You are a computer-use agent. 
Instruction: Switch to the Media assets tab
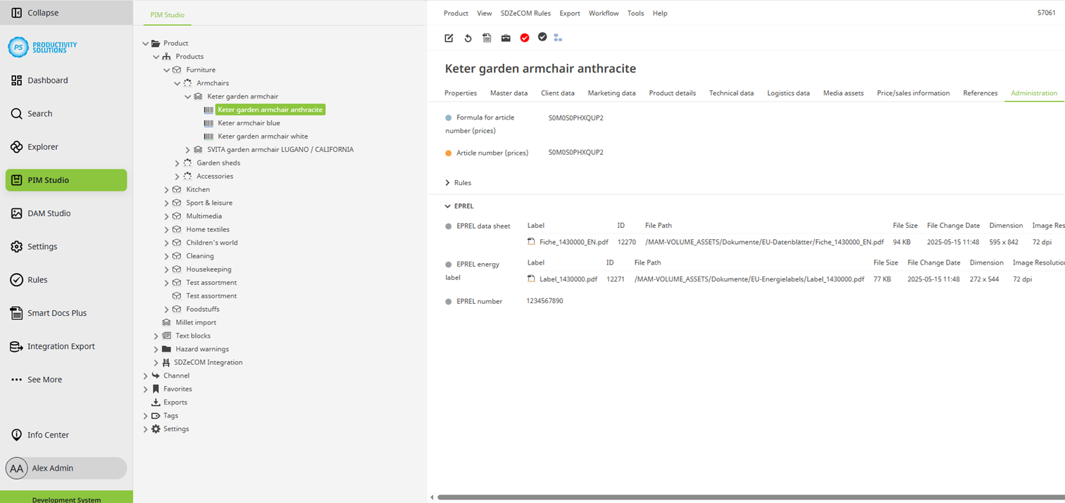[843, 92]
